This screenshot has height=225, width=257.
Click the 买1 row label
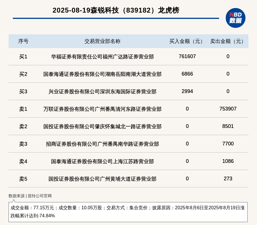(x=23, y=57)
